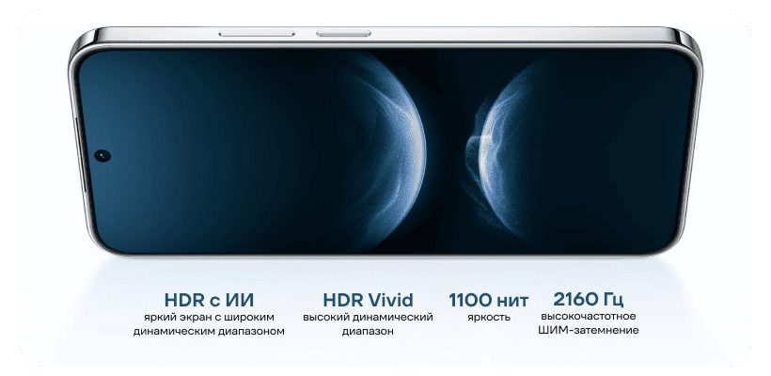Click the "высокий динамический" text line
Screen dimensions: 771x376
[x=368, y=317]
